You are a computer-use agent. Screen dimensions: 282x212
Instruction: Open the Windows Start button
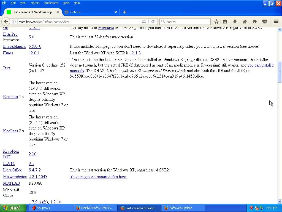pos(13,208)
